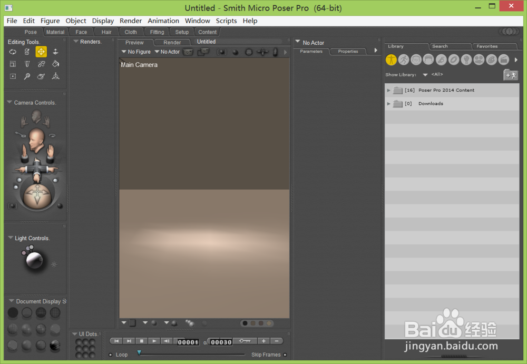Click the camera trackball sphere

pos(37,195)
